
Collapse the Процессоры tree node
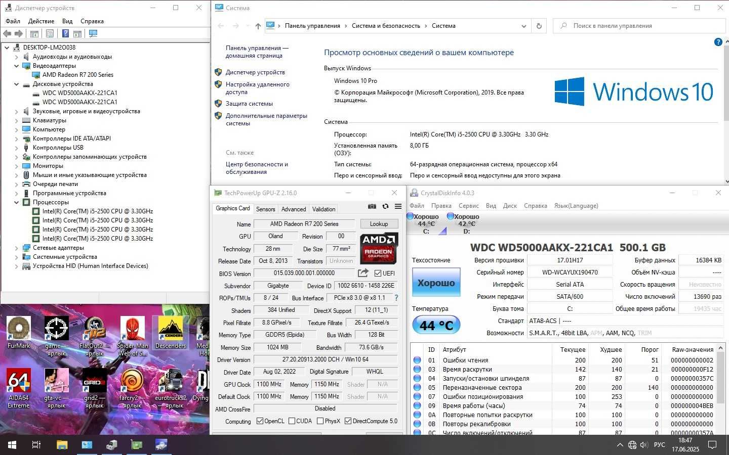tap(16, 202)
